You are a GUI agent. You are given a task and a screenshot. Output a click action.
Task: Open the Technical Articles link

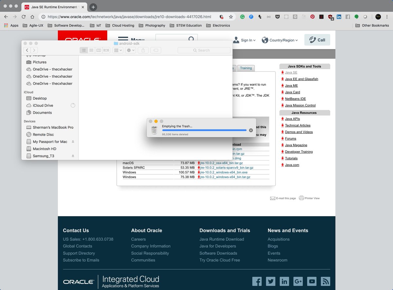pos(298,126)
